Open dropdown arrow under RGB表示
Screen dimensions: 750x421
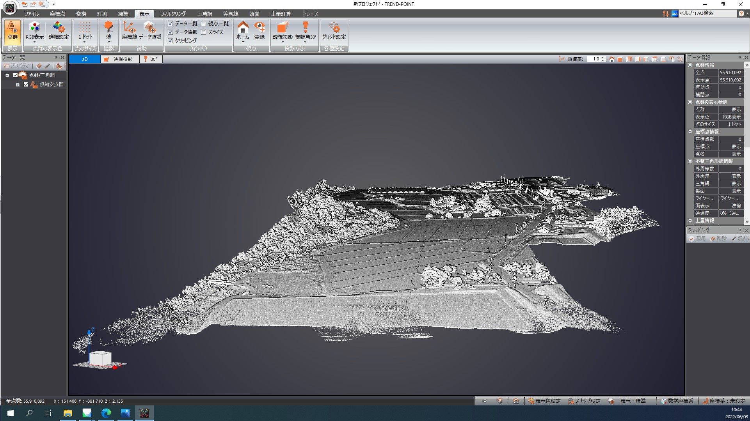tap(35, 42)
